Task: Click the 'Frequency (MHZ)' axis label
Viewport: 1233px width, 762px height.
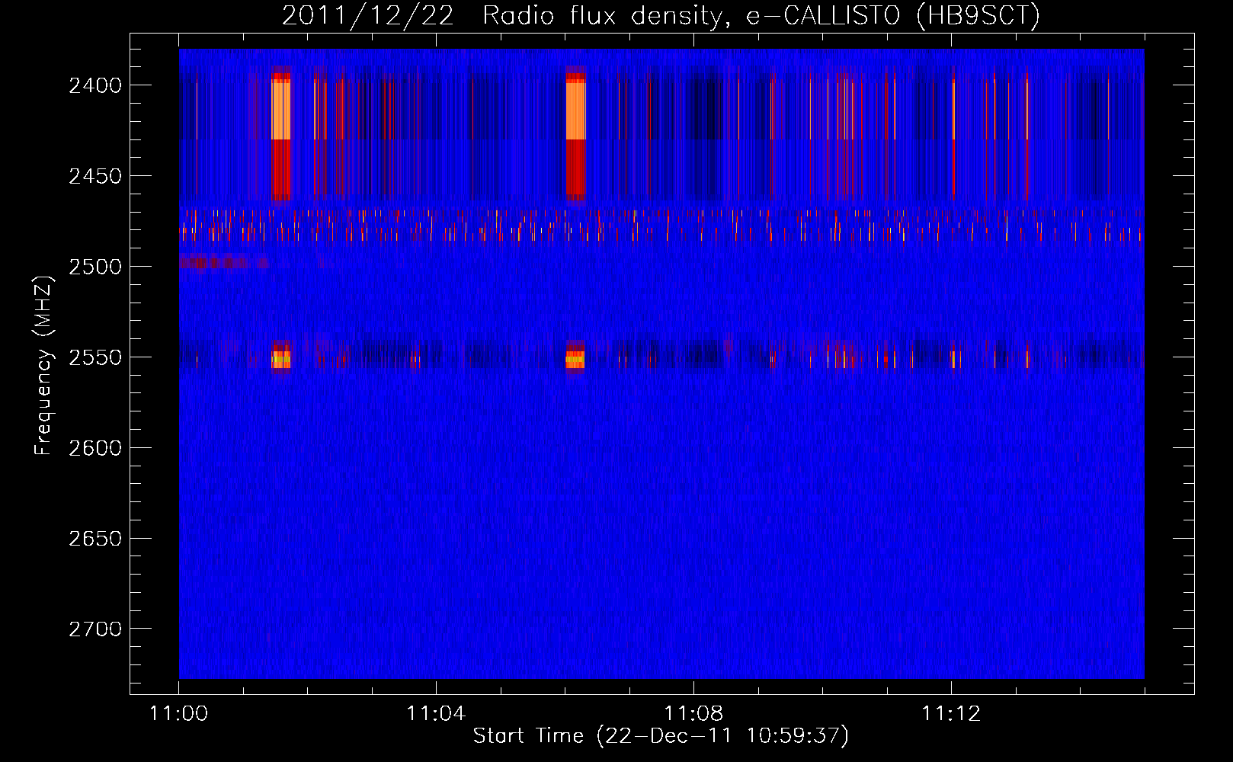Action: 44,365
